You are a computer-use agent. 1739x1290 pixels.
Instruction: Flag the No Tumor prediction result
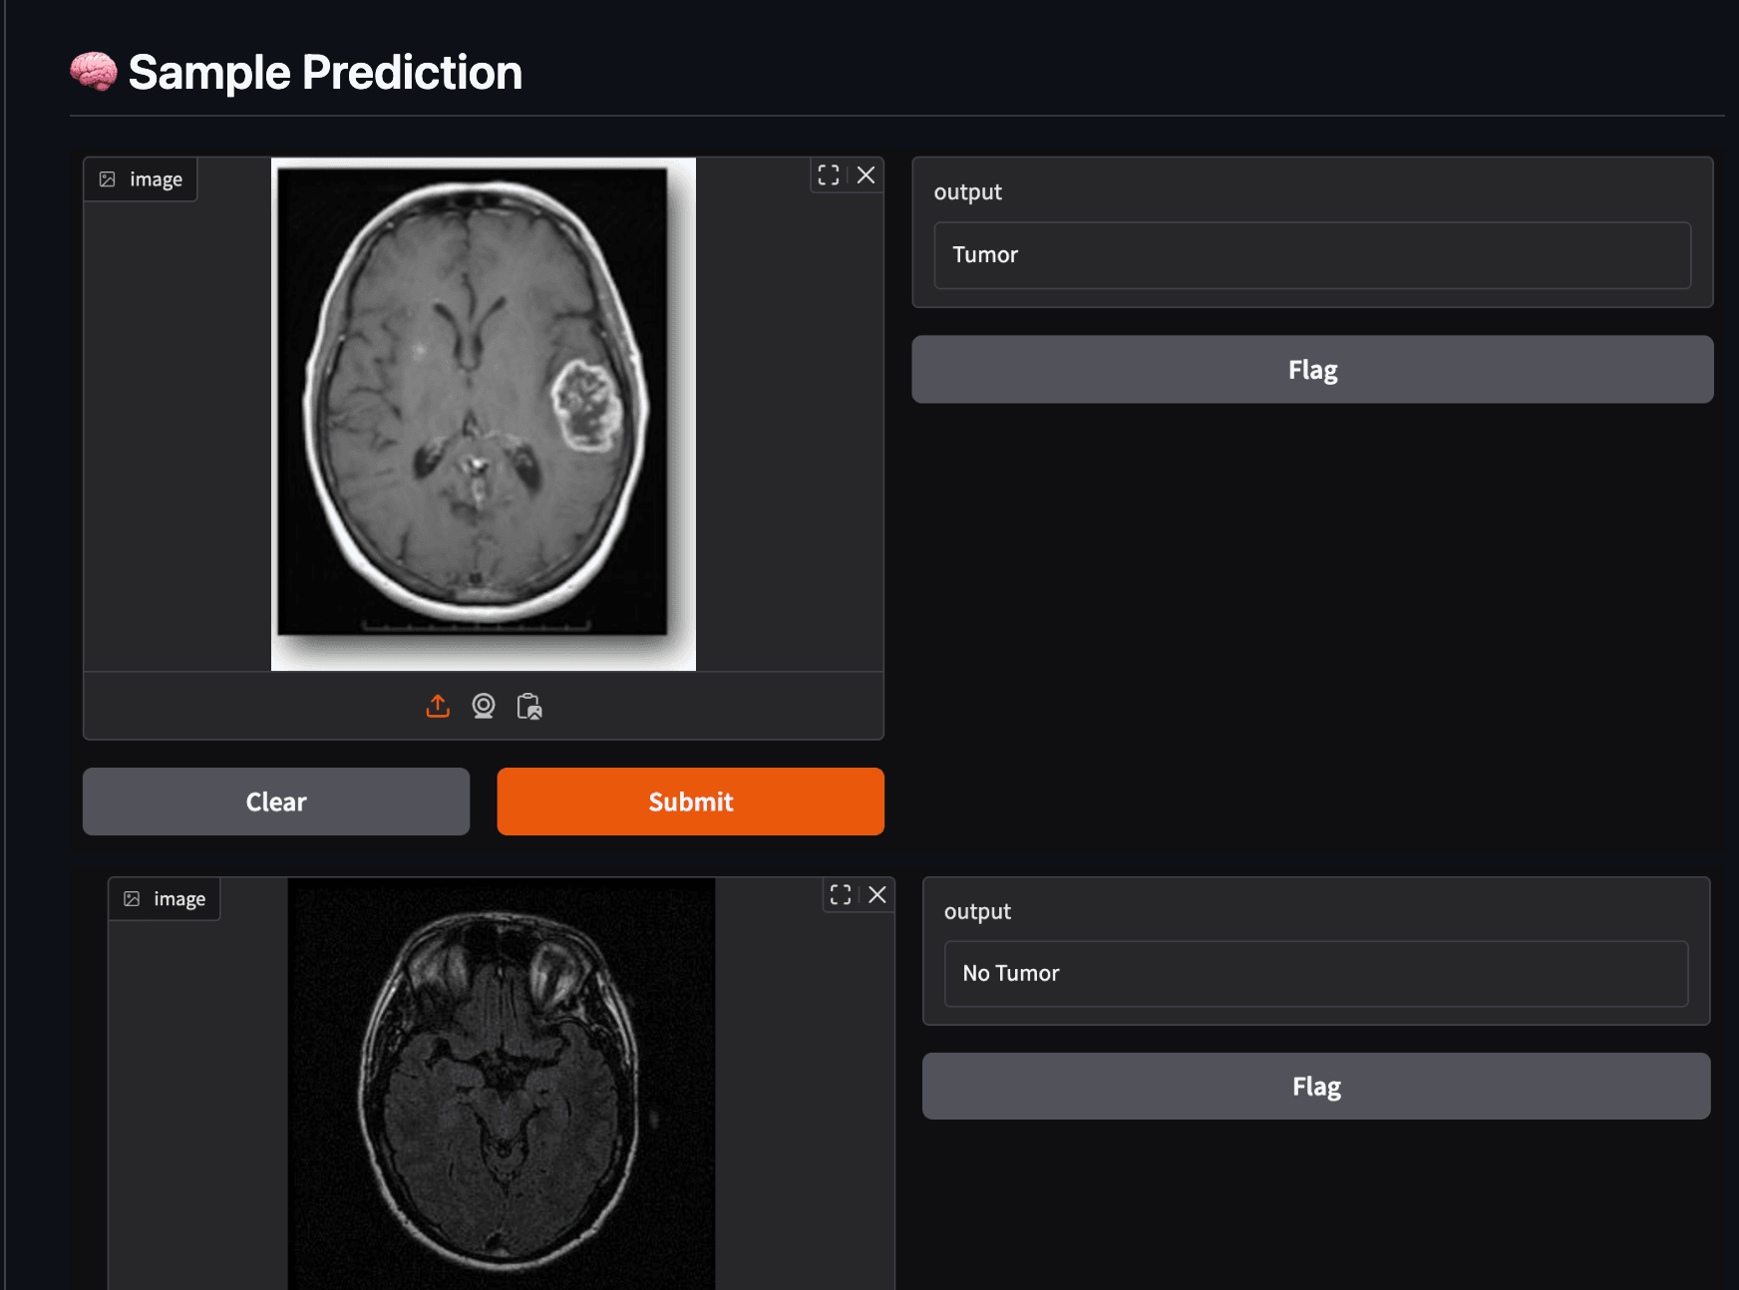pyautogui.click(x=1316, y=1087)
